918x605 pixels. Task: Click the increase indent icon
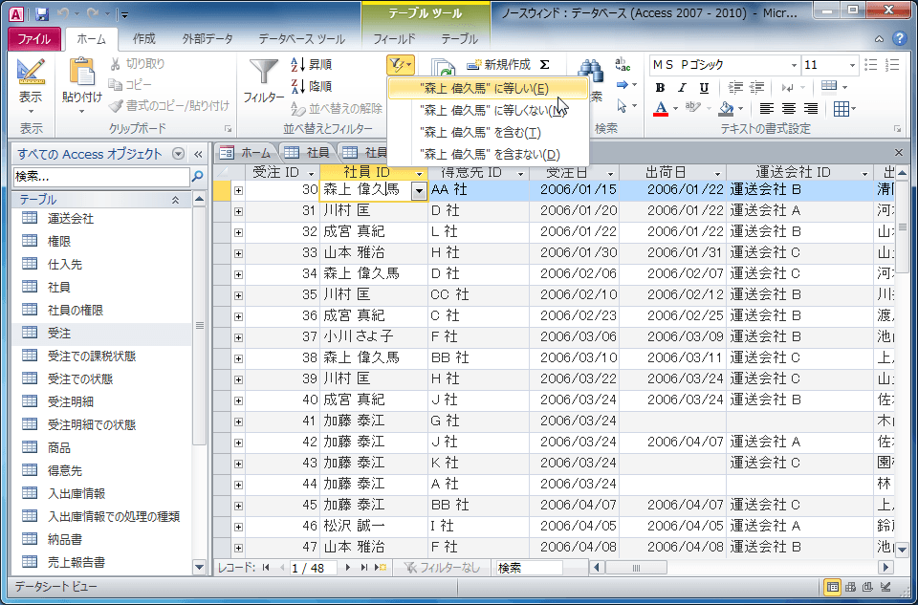[756, 87]
